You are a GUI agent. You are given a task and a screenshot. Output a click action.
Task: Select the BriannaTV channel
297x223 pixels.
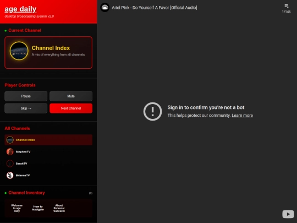click(x=48, y=176)
